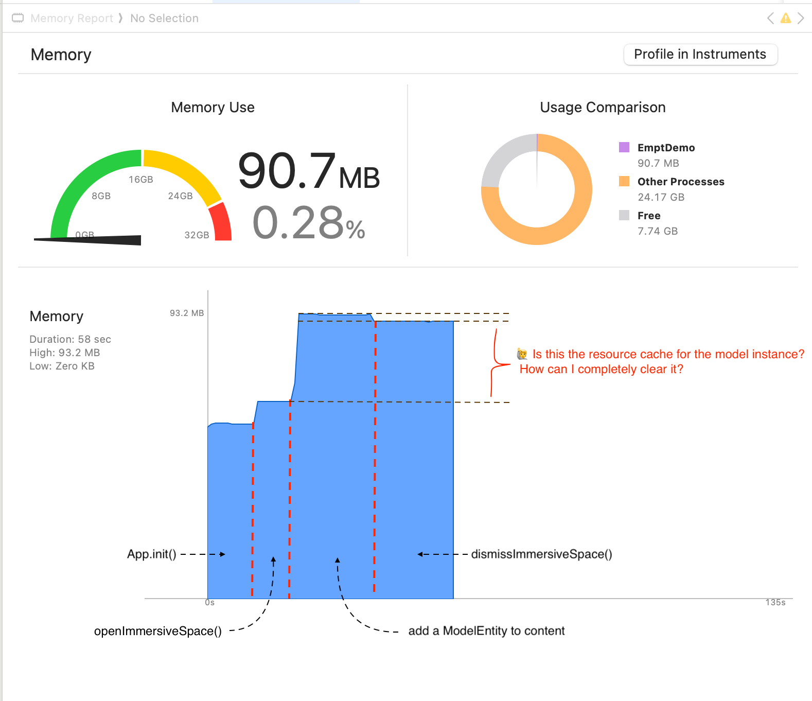Go to previous issue with left chevron
Image resolution: width=812 pixels, height=701 pixels.
pyautogui.click(x=770, y=18)
